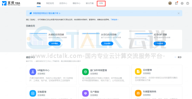Click the HR服务中心 app icon
The height and width of the screenshot is (99, 192).
(x=33, y=72)
